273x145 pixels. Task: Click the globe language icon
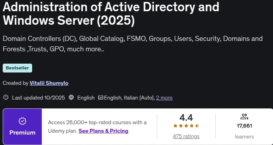pos(71,98)
